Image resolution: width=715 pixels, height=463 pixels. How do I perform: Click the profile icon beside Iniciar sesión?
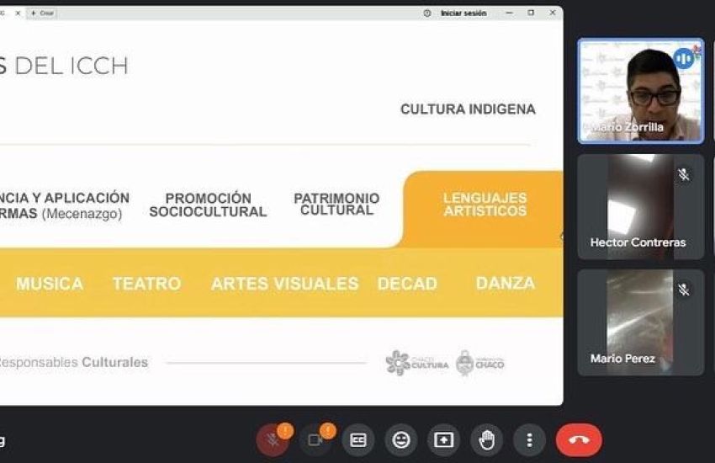[427, 13]
